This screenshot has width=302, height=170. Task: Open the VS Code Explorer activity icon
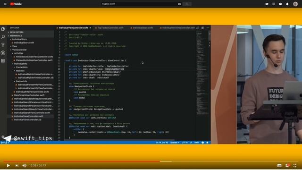click(3, 29)
